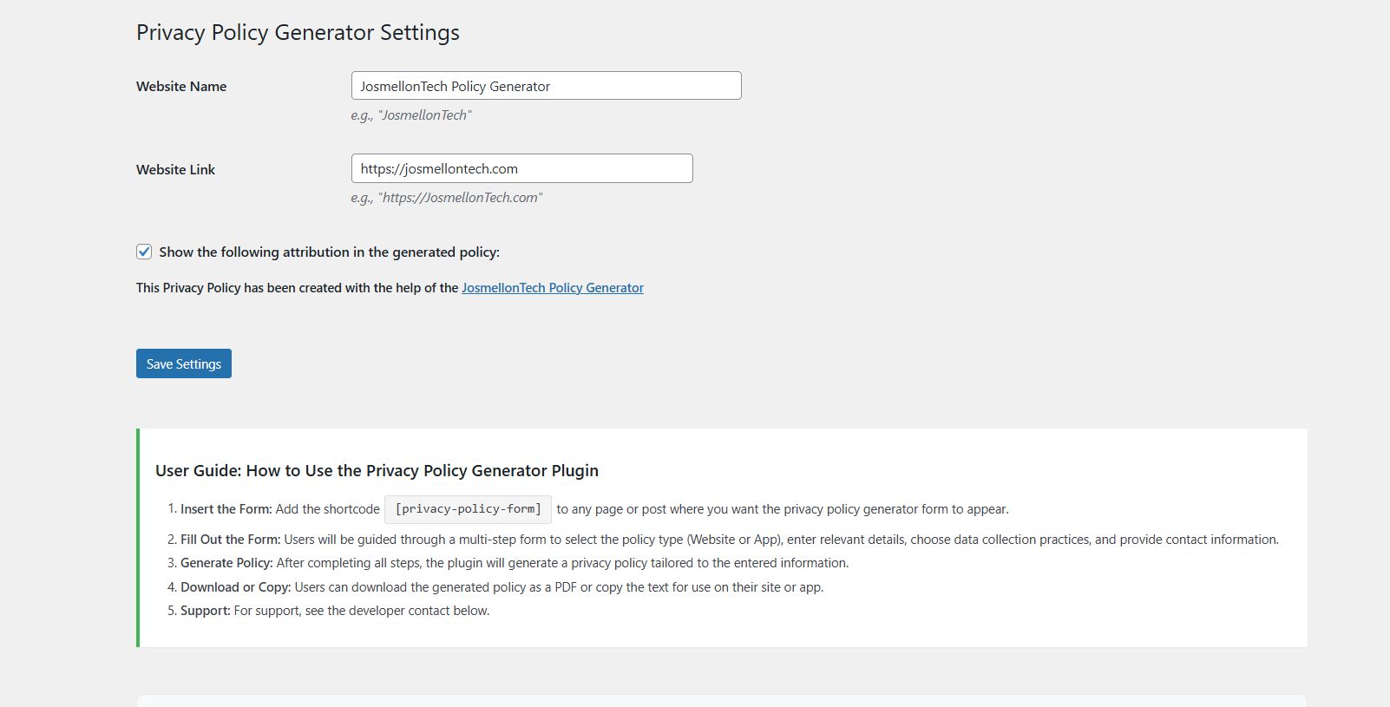Click the 'Support:' step text
Viewport: 1390px width, 707px height.
(x=206, y=611)
